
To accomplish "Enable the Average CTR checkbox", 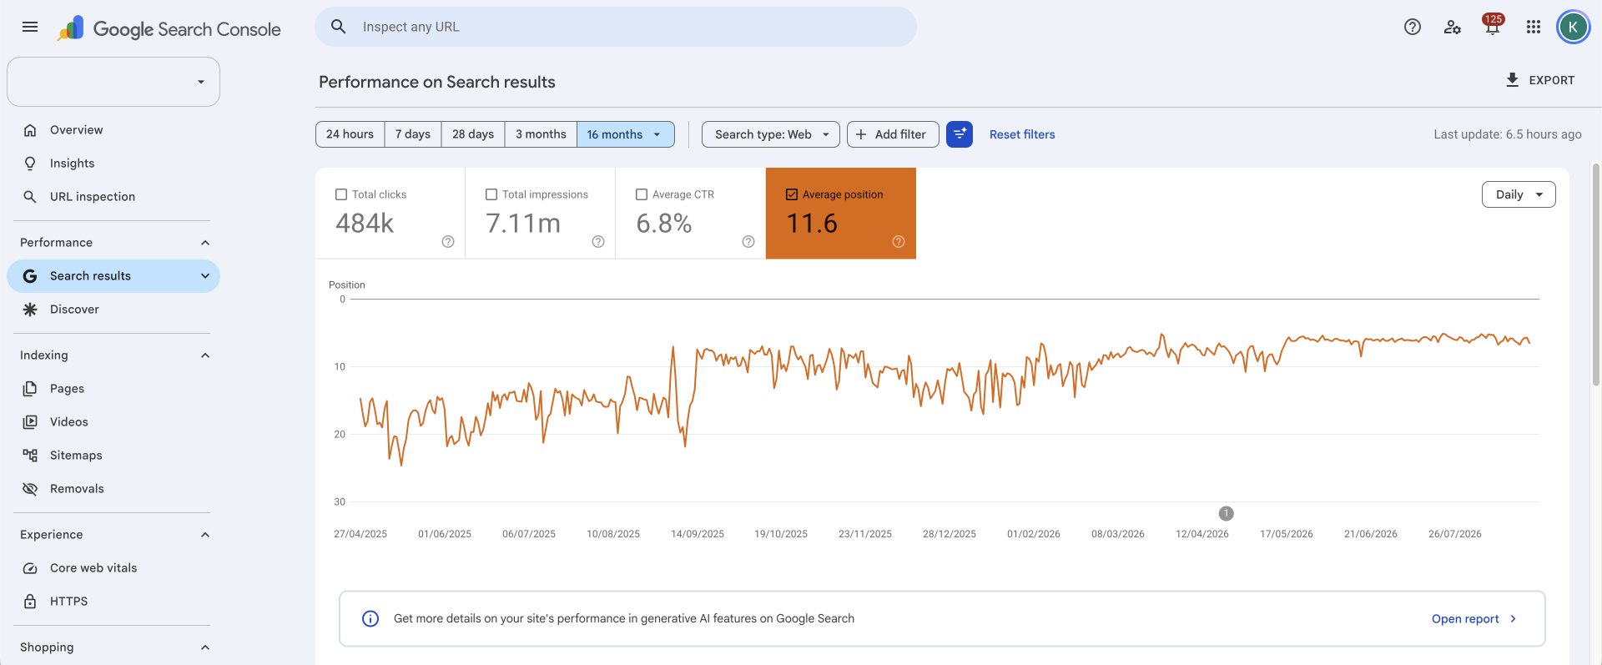I will 642,194.
